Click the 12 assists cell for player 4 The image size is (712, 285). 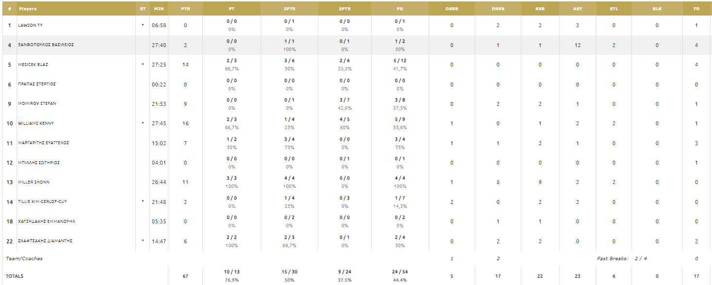pos(577,45)
